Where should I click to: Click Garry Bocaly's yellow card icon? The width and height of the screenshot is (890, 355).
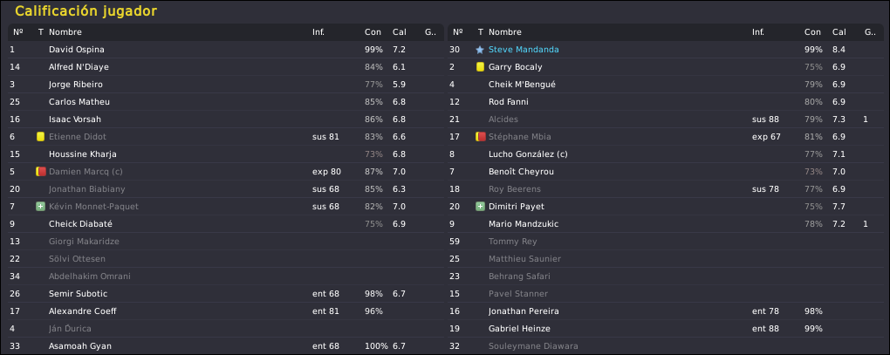click(x=480, y=67)
